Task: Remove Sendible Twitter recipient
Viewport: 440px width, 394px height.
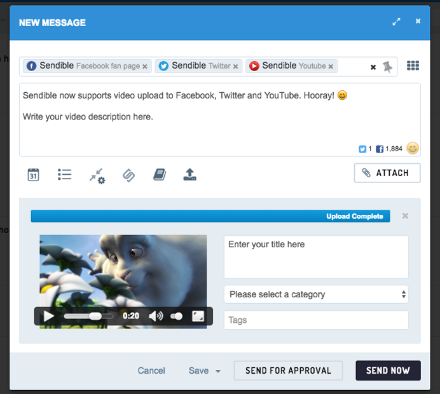Action: 235,67
